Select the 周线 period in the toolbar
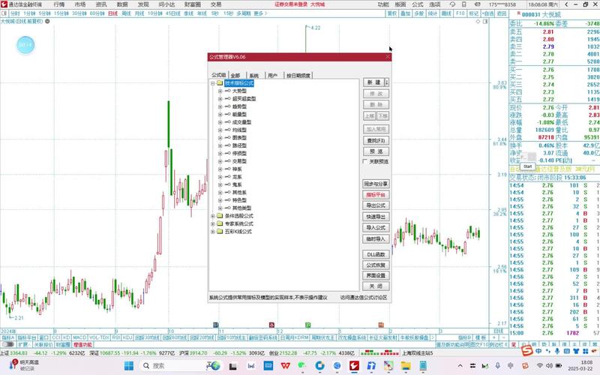Viewport: 600px width, 375px height. [x=127, y=13]
